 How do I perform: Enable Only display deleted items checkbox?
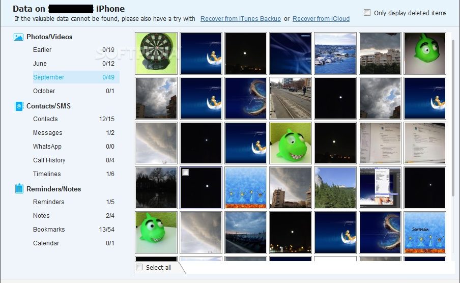click(367, 13)
